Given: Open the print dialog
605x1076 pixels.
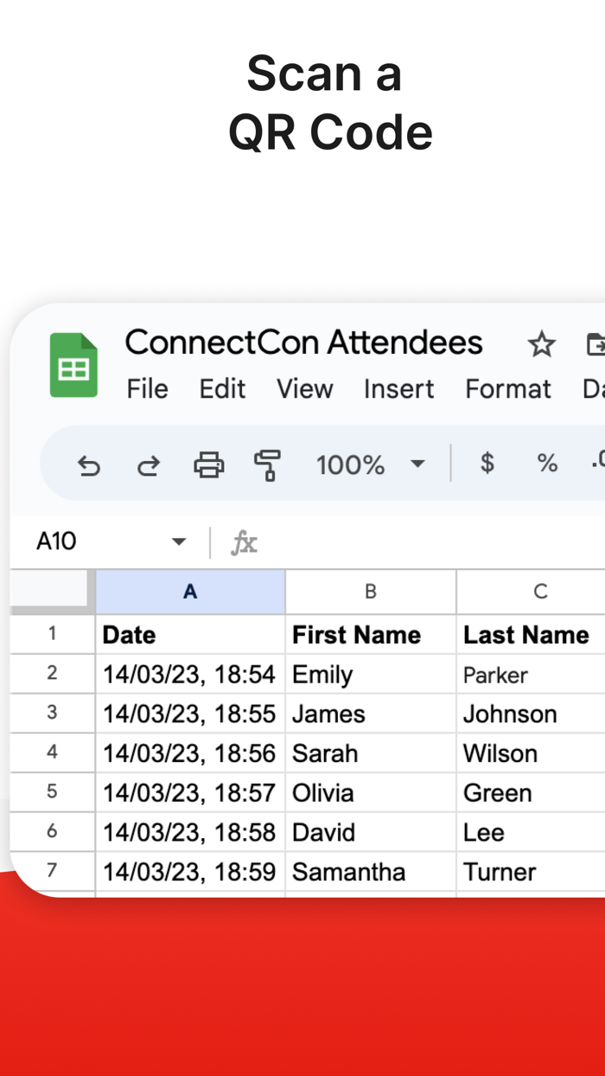Looking at the screenshot, I should tap(207, 464).
